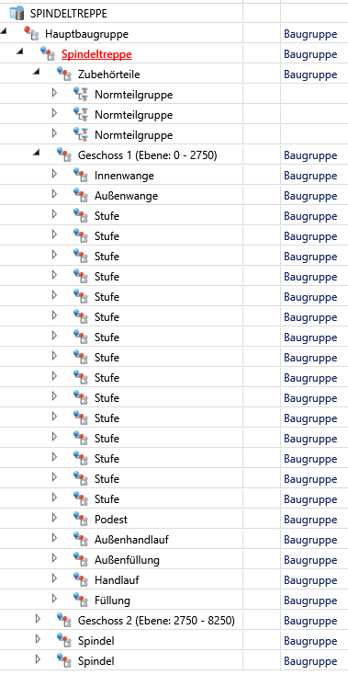Click the Außenhandlauf assembly icon

tap(81, 540)
